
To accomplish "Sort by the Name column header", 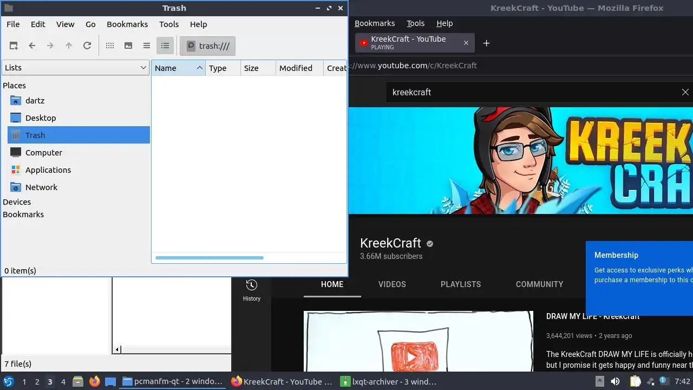I will tap(178, 68).
